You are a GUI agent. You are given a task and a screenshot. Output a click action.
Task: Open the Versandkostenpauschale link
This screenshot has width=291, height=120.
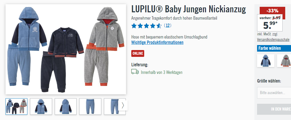273,40
